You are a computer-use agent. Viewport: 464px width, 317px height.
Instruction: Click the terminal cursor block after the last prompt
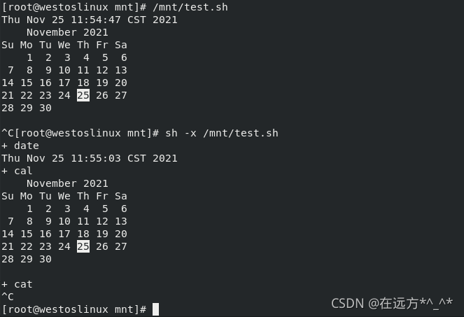point(155,309)
